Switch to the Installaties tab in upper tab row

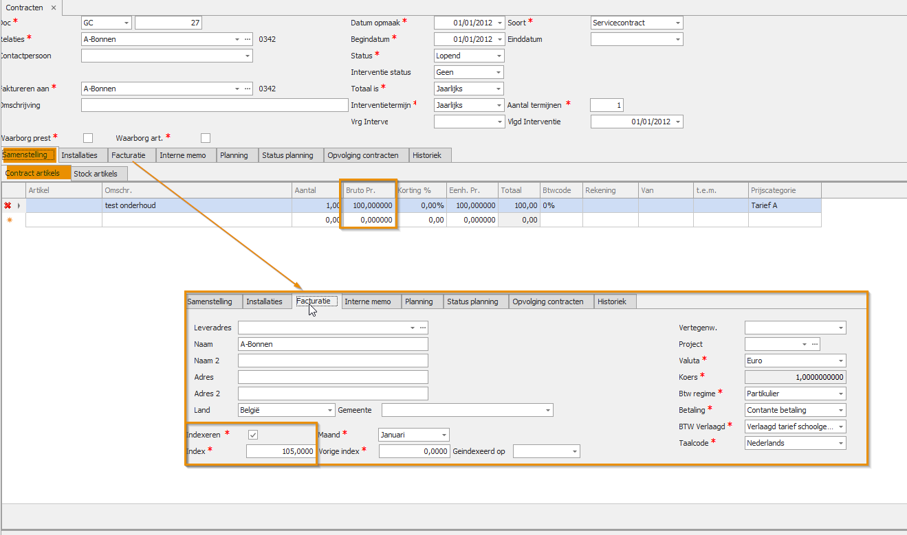83,155
